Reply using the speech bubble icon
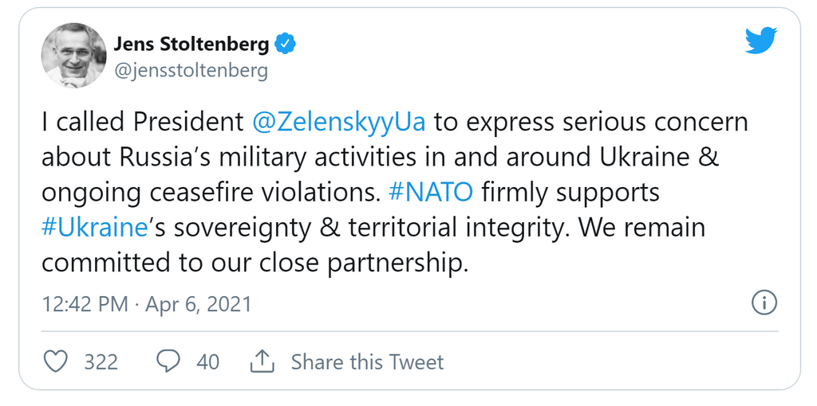This screenshot has width=817, height=406. [x=168, y=361]
